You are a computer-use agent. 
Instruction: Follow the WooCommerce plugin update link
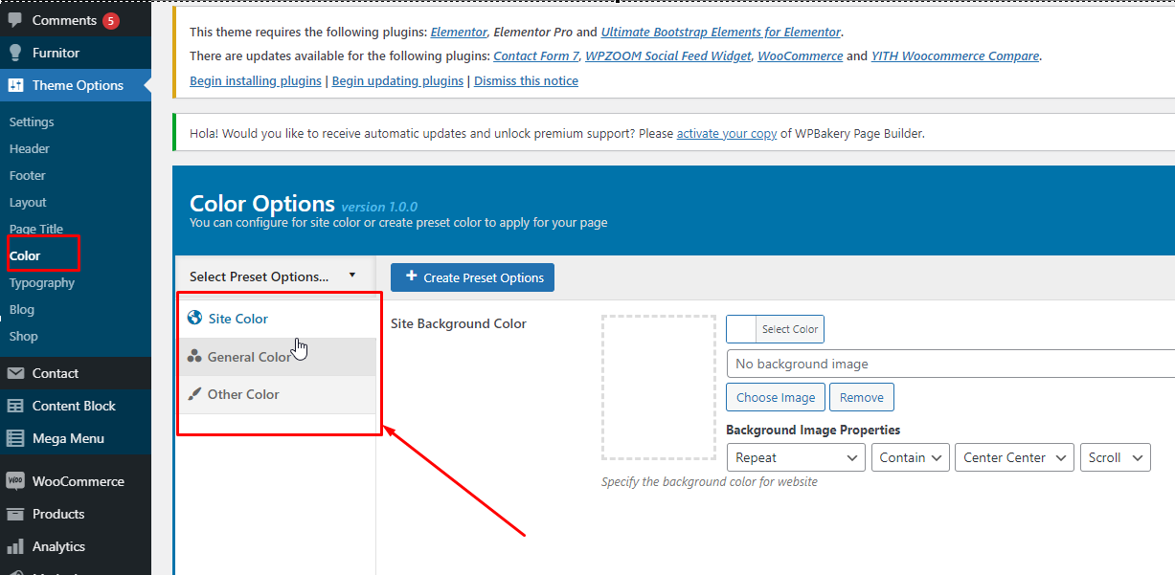(801, 55)
